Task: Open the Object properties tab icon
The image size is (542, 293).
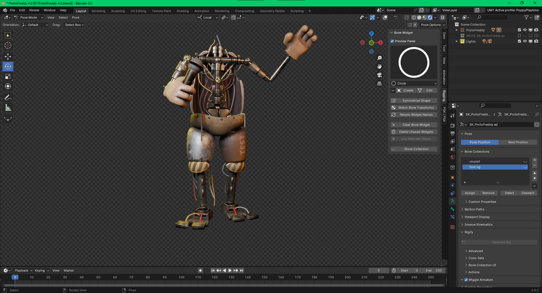Action: (452, 177)
